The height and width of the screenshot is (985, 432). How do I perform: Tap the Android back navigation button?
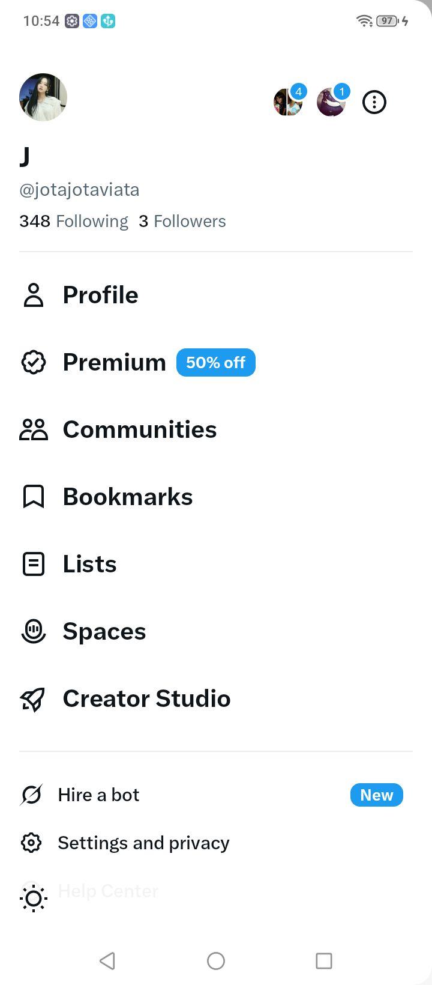(x=107, y=961)
